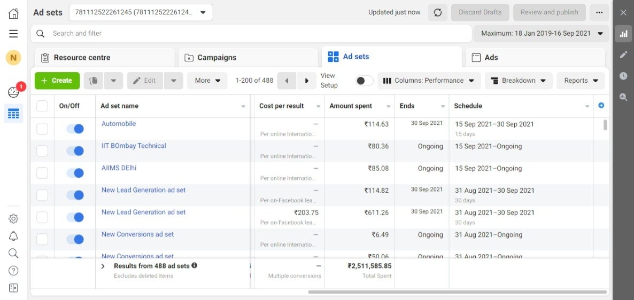Image resolution: width=634 pixels, height=300 pixels.
Task: Focus the Search and filter field
Action: point(251,34)
